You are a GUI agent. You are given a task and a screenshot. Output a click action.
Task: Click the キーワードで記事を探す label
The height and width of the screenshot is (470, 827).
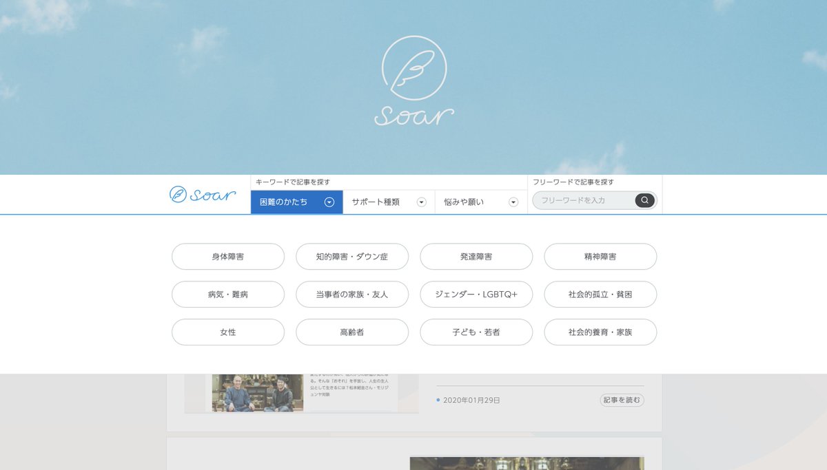(293, 182)
